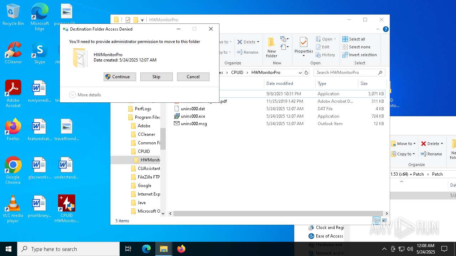This screenshot has height=256, width=456.
Task: Open the Properties button in the ribbon
Action: click(x=304, y=47)
